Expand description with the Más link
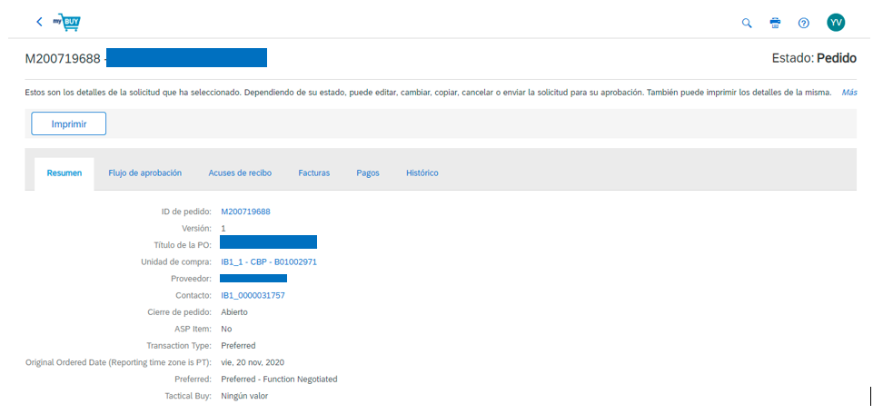 [849, 93]
